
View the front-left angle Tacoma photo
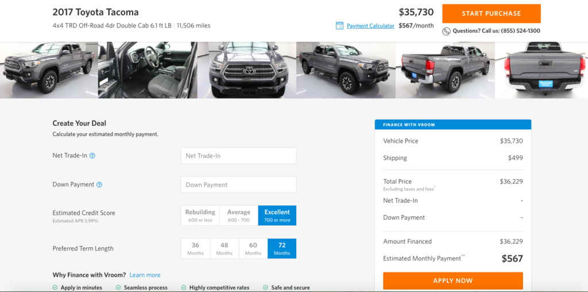(49, 70)
